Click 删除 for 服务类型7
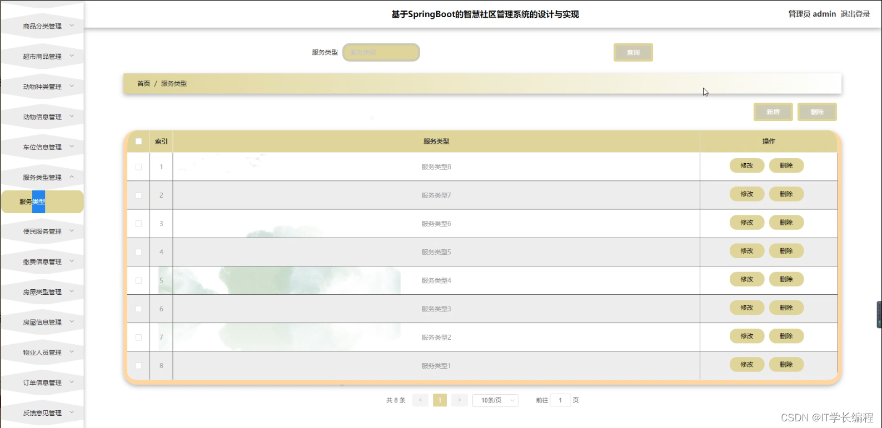This screenshot has height=428, width=882. tap(786, 194)
